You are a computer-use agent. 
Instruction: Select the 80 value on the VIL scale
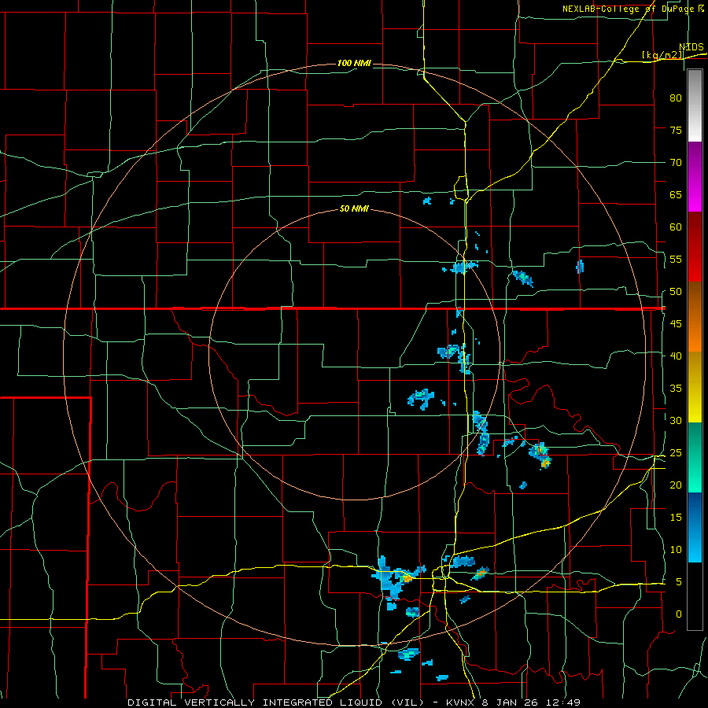[x=676, y=98]
